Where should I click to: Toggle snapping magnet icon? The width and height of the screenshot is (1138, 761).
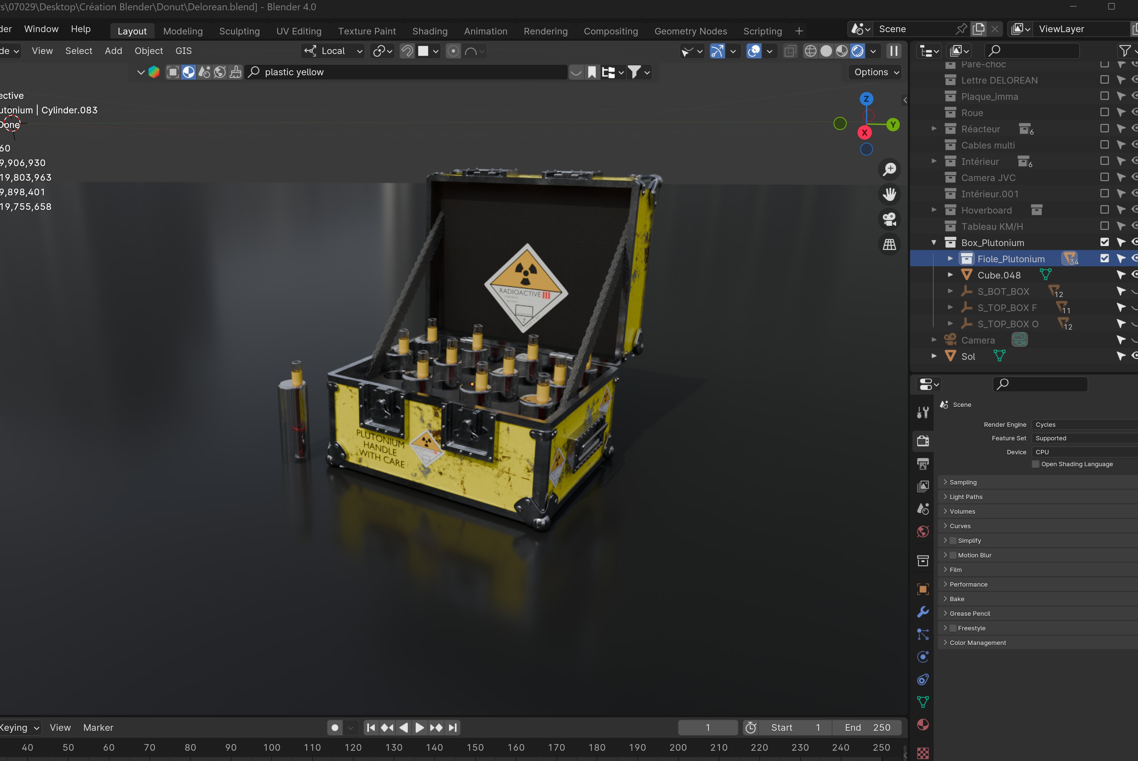tap(407, 51)
